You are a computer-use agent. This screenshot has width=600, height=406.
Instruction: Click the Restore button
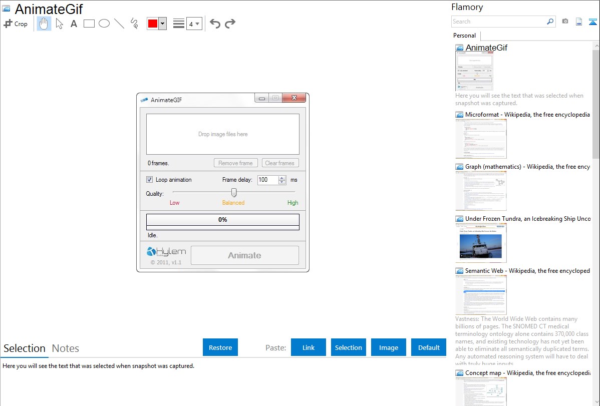(x=220, y=347)
